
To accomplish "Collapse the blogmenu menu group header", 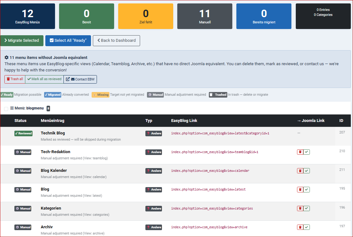I will click(28, 108).
